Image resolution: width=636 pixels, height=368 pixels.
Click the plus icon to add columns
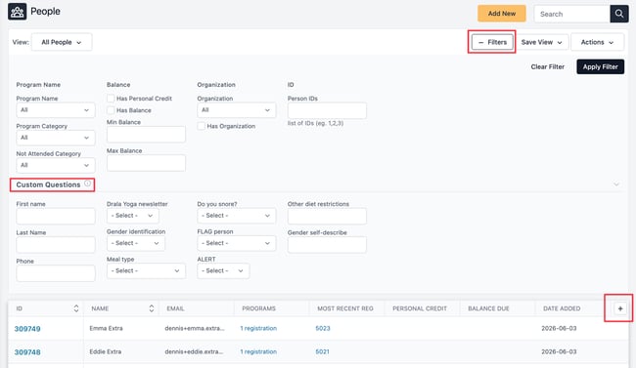click(x=620, y=308)
